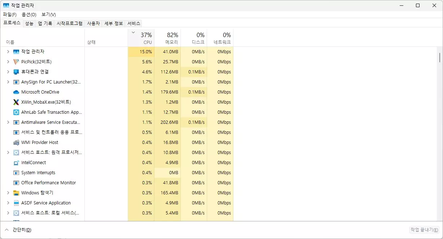Click the 서비스 호스트: 로컬 서비스 gear icon
Screen dimensions: 443x239
pyautogui.click(x=16, y=213)
